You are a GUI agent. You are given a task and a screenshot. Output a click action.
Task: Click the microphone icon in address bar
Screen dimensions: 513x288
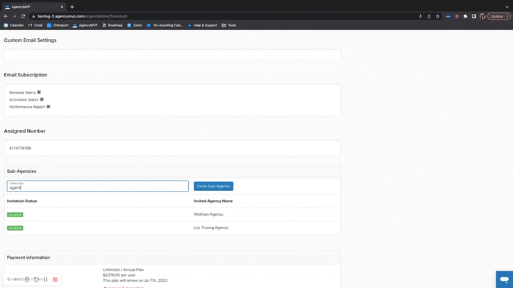[421, 17]
